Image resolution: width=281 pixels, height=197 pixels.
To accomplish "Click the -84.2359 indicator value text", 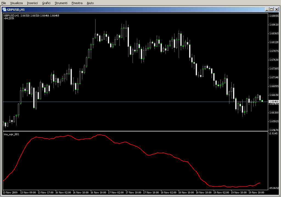I will click(9, 18).
